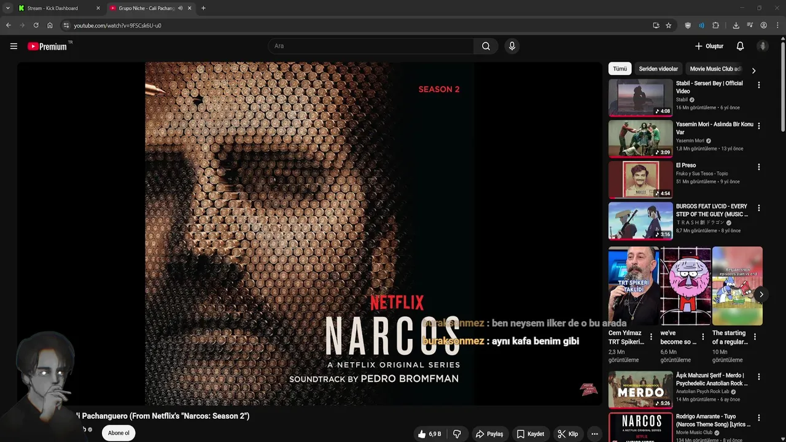Mute audio on the Grupo Niche tab
786x442 pixels.
click(x=180, y=8)
